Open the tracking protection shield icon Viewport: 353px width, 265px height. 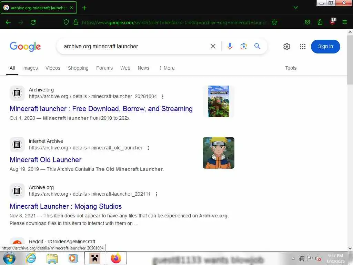(x=66, y=22)
